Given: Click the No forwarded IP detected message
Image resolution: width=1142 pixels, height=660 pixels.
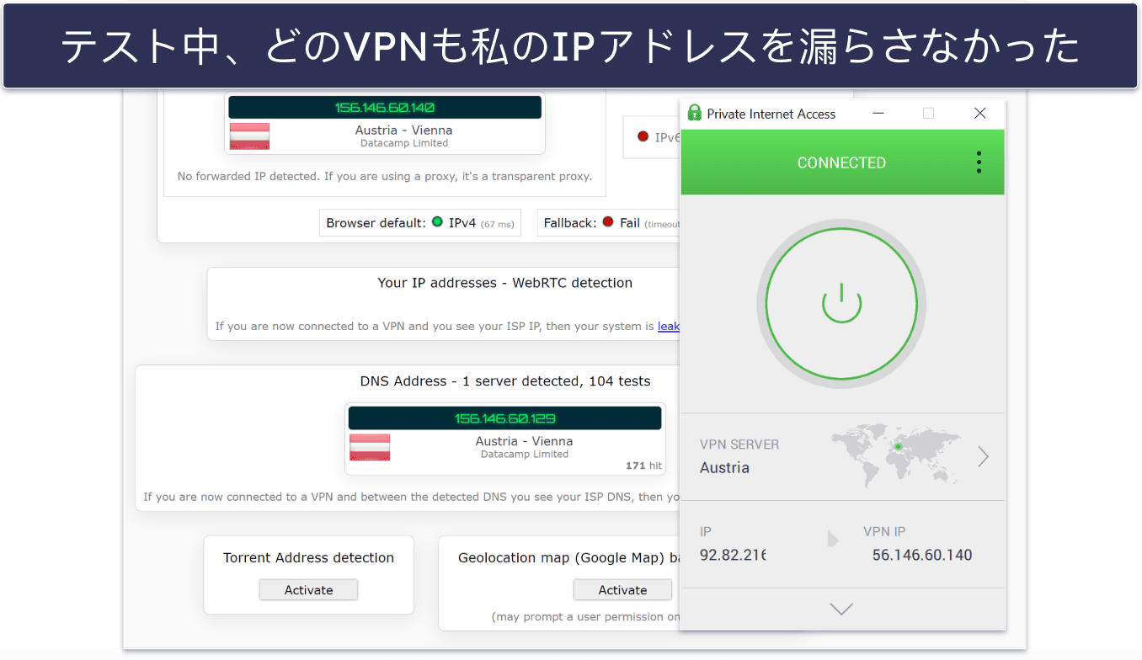Looking at the screenshot, I should 385,177.
